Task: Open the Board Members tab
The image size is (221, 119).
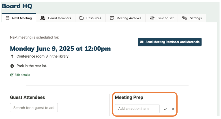Action: 56,18
